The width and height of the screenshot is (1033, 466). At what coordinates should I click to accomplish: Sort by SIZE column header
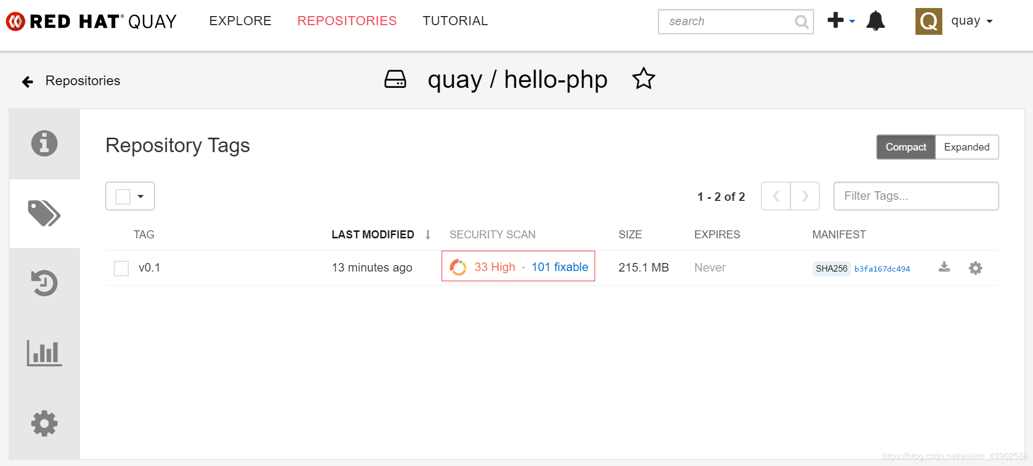tap(630, 235)
